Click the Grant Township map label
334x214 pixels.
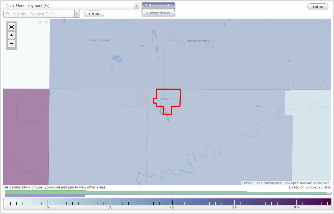click(x=99, y=40)
